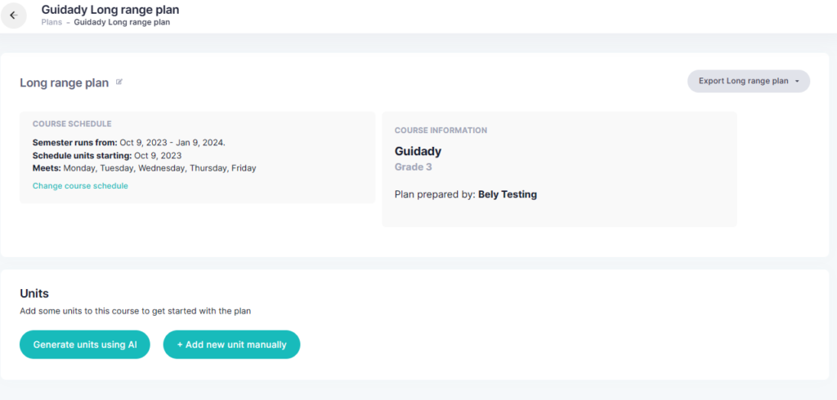Click the COURSE SCHEDULE card header
The image size is (837, 400).
[x=72, y=124]
